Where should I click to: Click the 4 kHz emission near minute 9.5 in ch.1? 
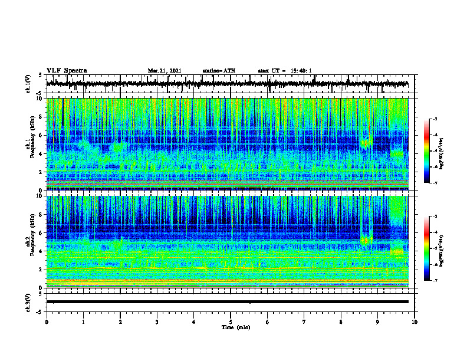(x=397, y=155)
